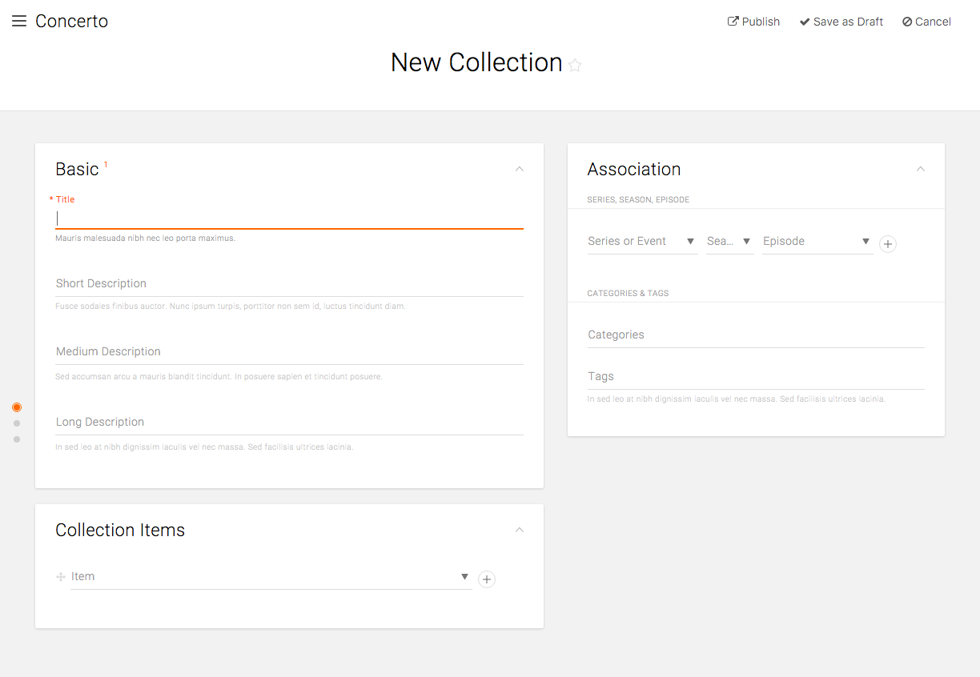Open the Series or Event dropdown
The height and width of the screenshot is (677, 980).
(x=642, y=241)
